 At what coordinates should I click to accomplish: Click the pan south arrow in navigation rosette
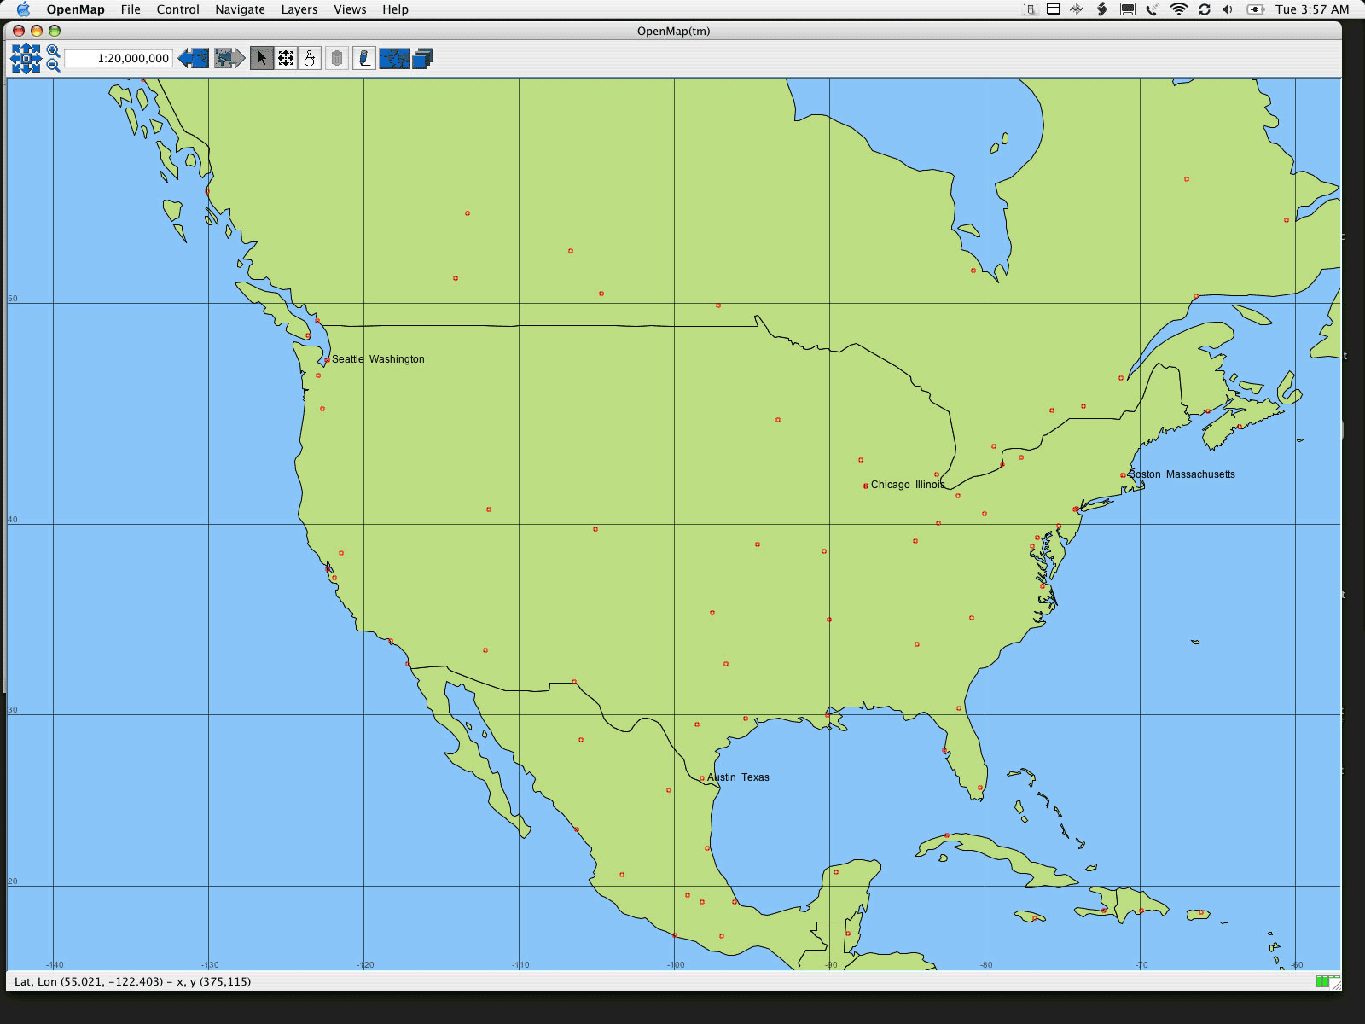(x=26, y=69)
